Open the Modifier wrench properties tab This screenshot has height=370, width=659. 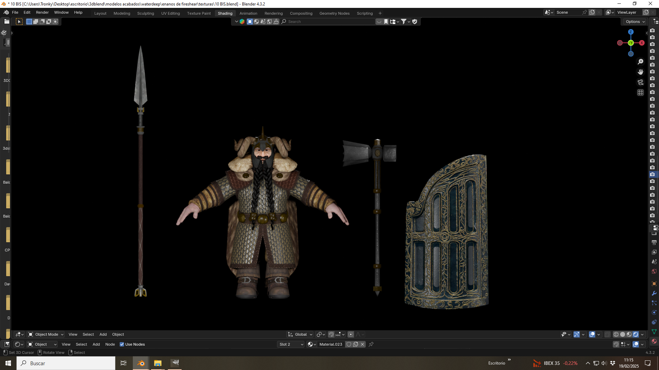pyautogui.click(x=654, y=293)
